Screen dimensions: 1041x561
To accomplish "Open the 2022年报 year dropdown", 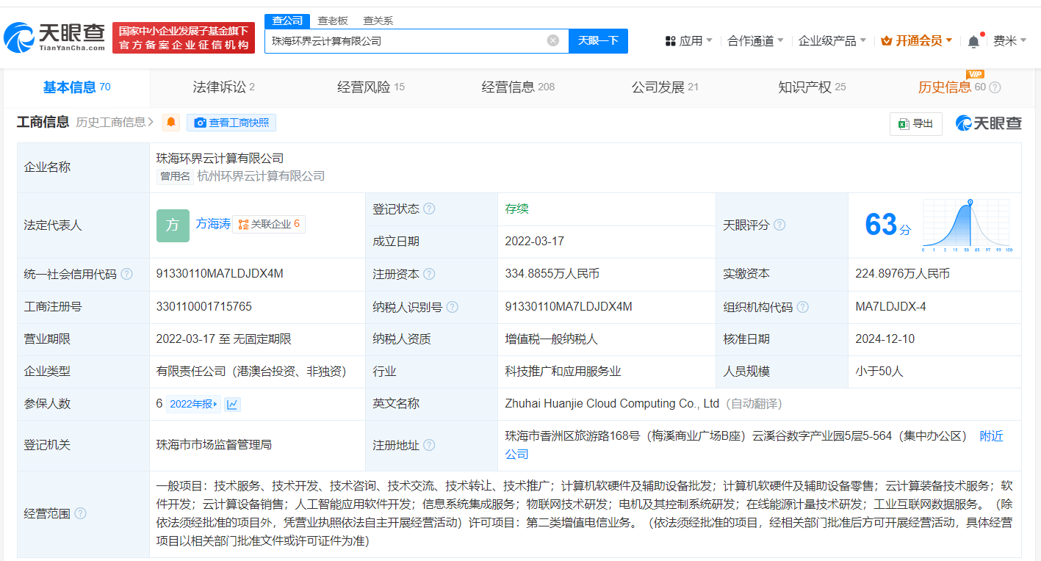I will pyautogui.click(x=193, y=404).
